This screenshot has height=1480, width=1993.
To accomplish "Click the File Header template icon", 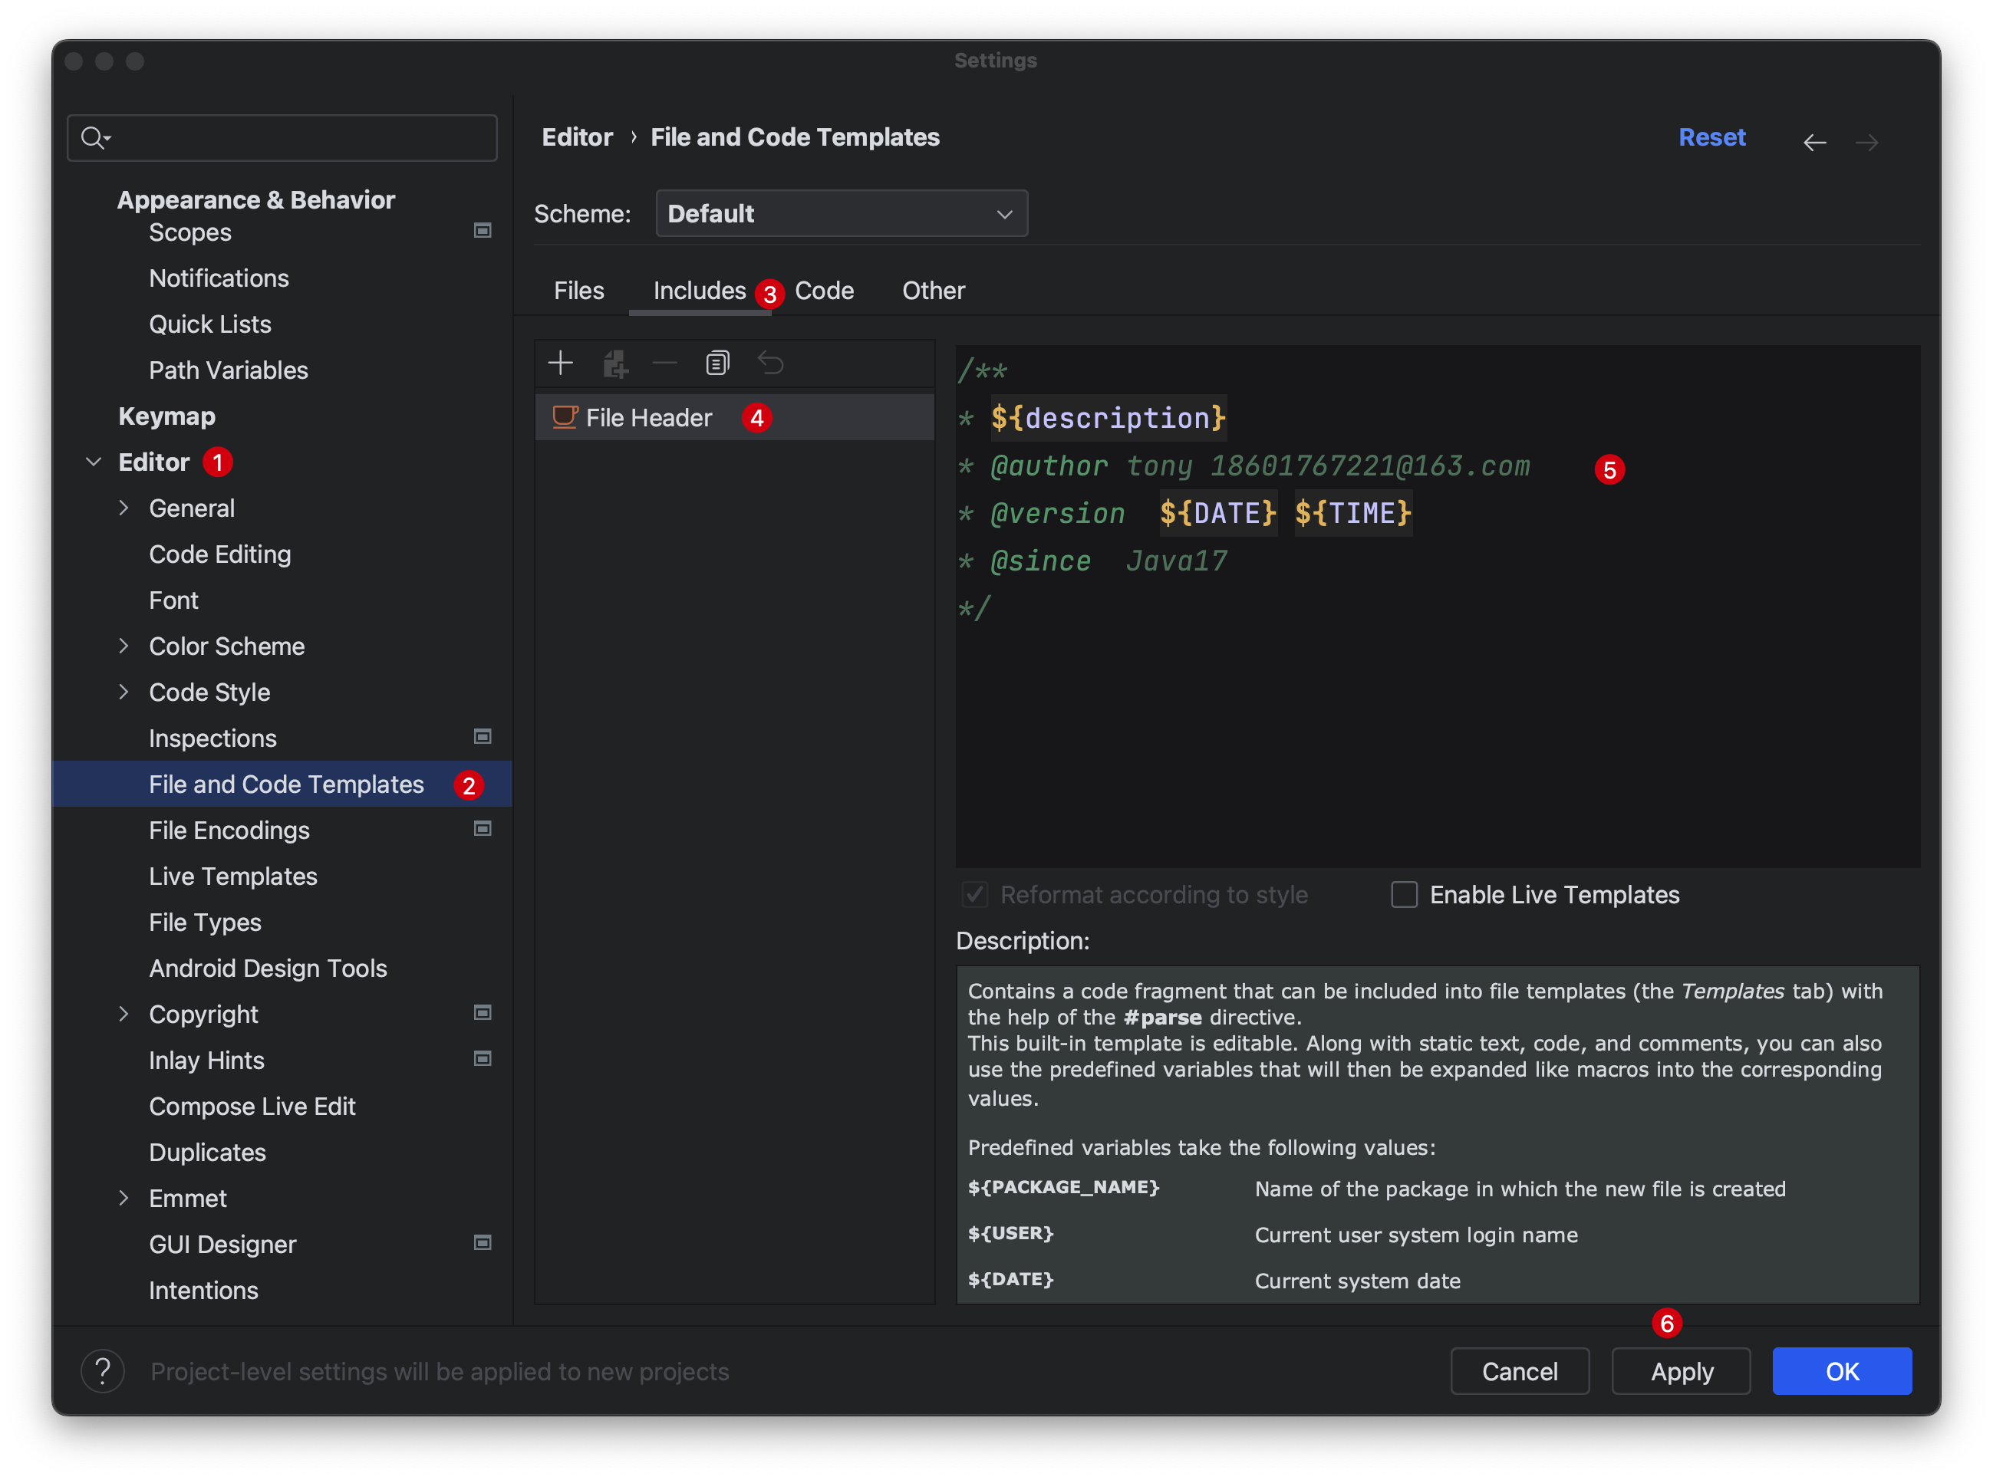I will tap(565, 417).
